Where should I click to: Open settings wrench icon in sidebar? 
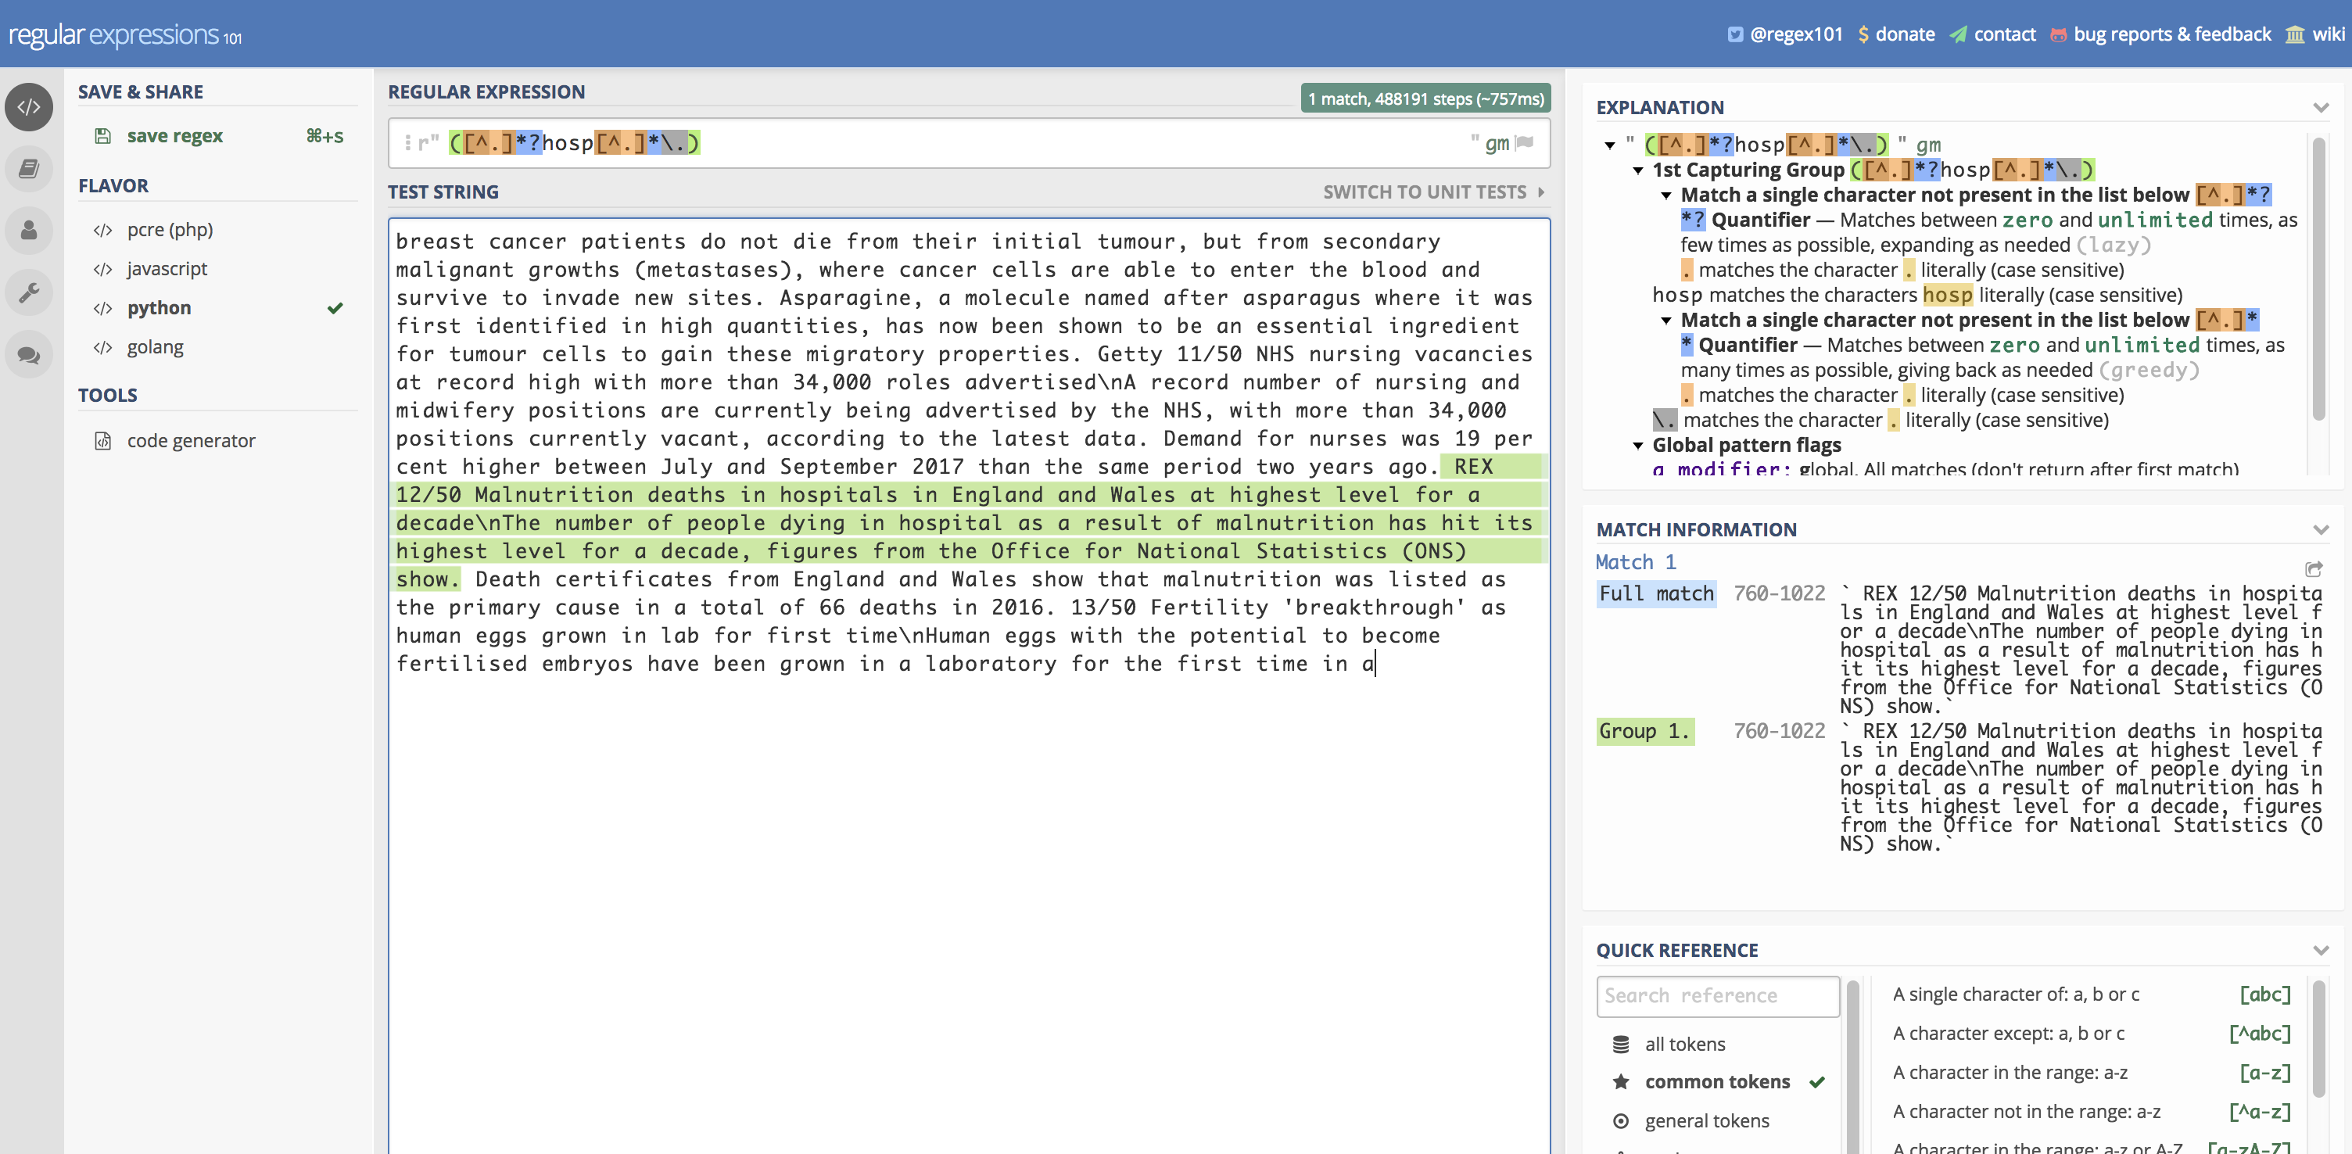(29, 292)
